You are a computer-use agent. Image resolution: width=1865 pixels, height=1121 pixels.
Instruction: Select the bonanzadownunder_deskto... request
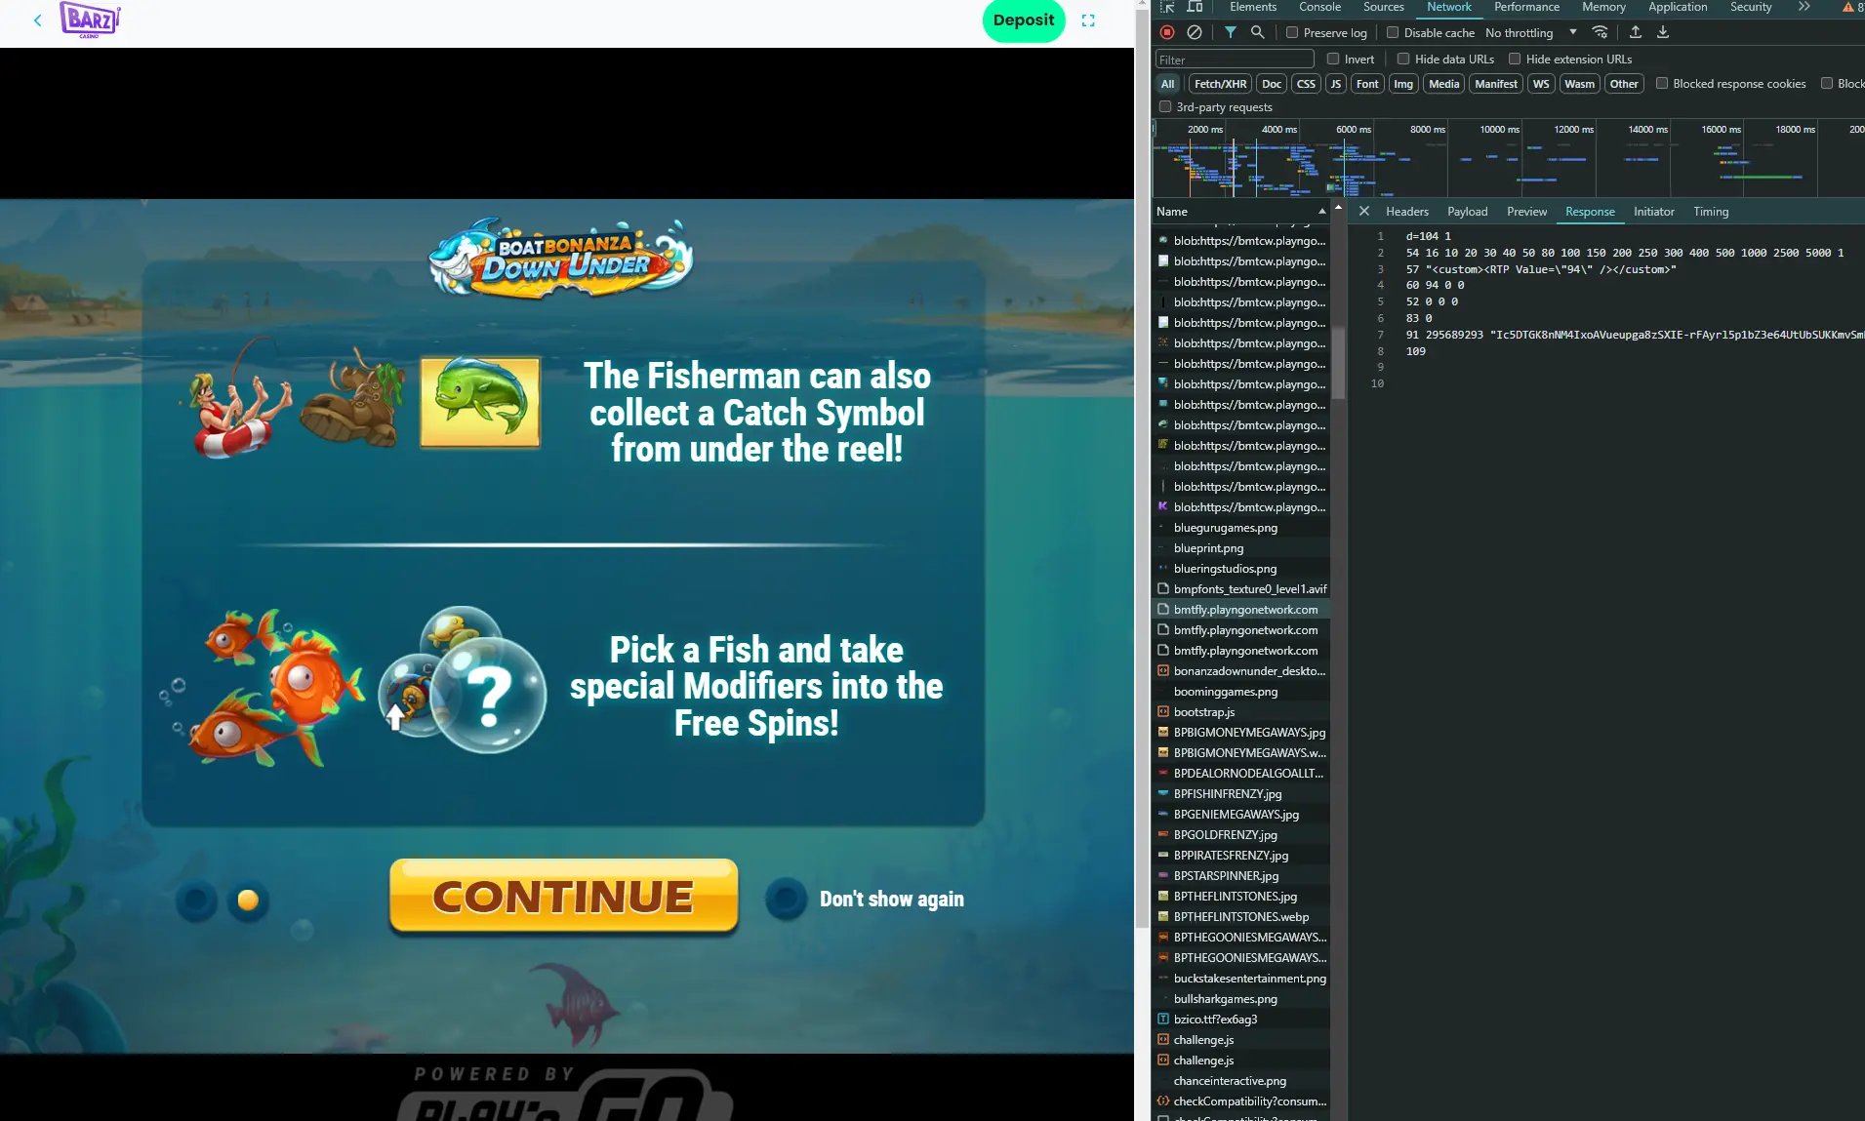point(1240,671)
